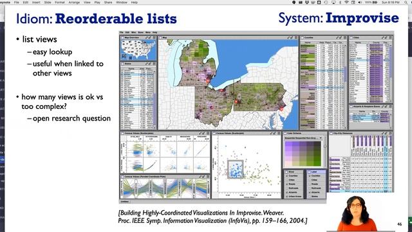
Task: Click the volume icon in menu bar
Action: (x=360, y=2)
